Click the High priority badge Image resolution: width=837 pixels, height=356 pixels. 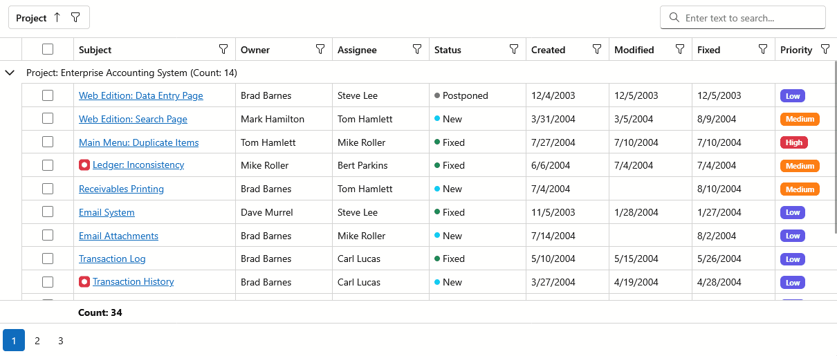tap(794, 142)
